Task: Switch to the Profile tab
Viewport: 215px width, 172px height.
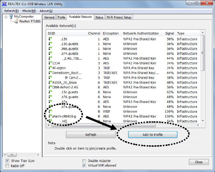Action: [x=61, y=18]
